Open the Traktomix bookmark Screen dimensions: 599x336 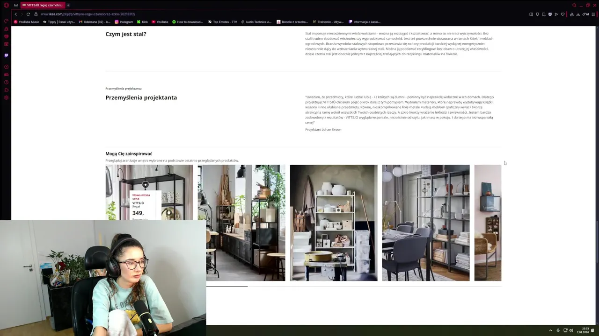(328, 22)
